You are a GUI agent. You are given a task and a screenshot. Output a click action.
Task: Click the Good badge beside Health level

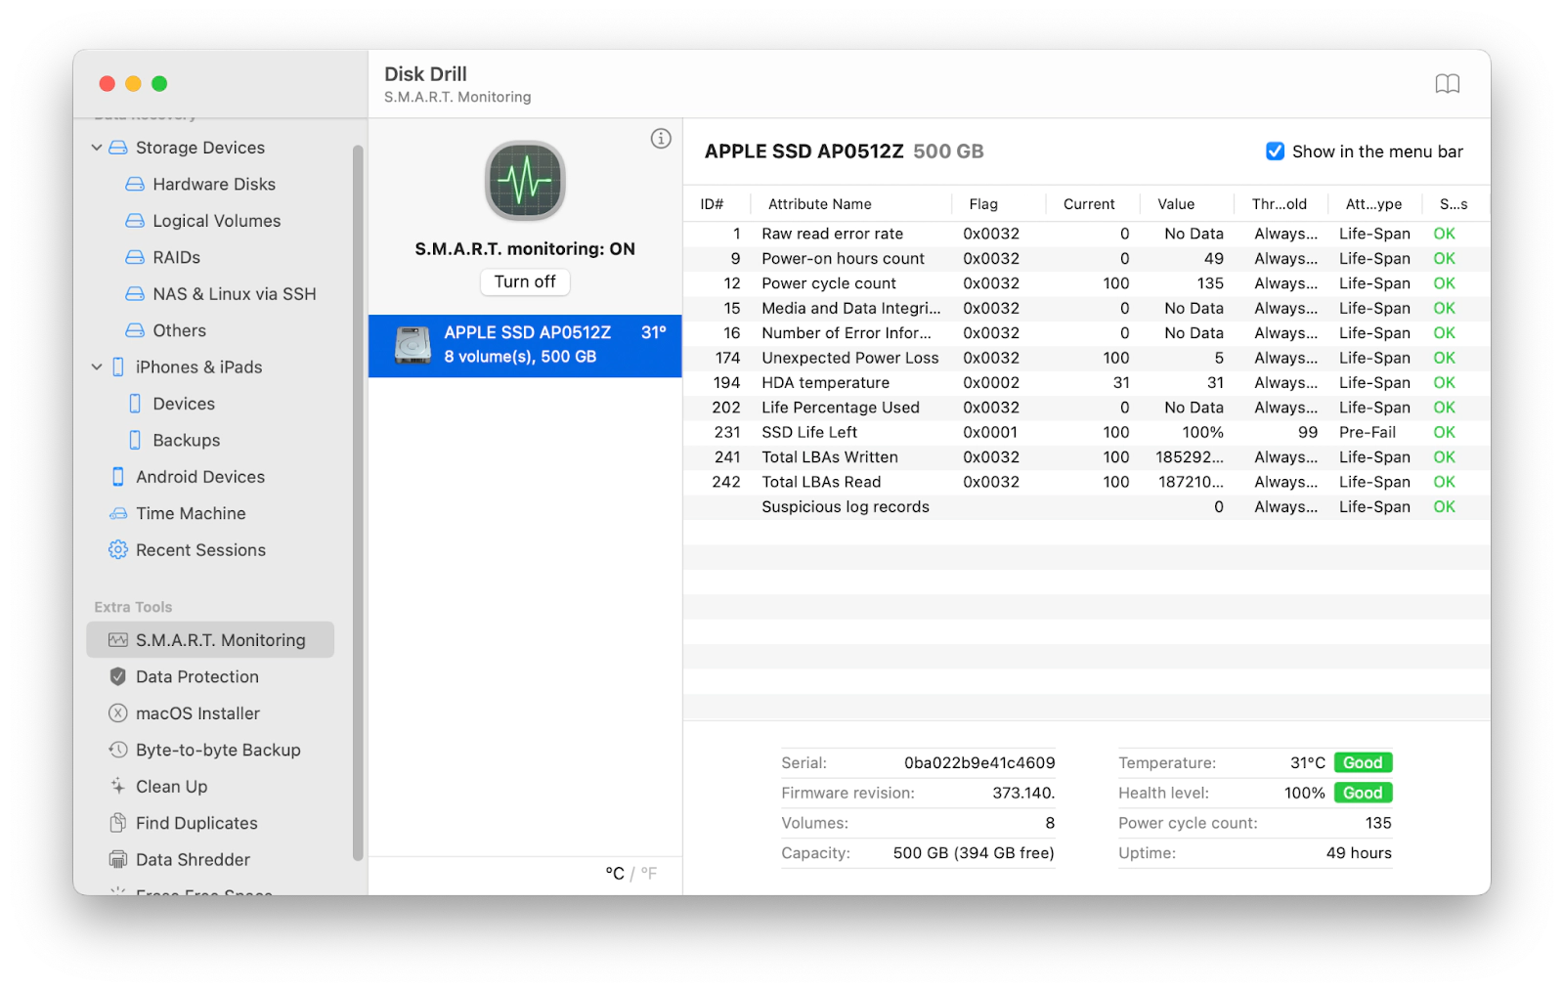point(1363,793)
